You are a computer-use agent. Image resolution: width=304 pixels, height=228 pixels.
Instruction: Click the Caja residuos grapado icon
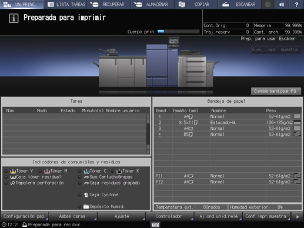point(86,183)
